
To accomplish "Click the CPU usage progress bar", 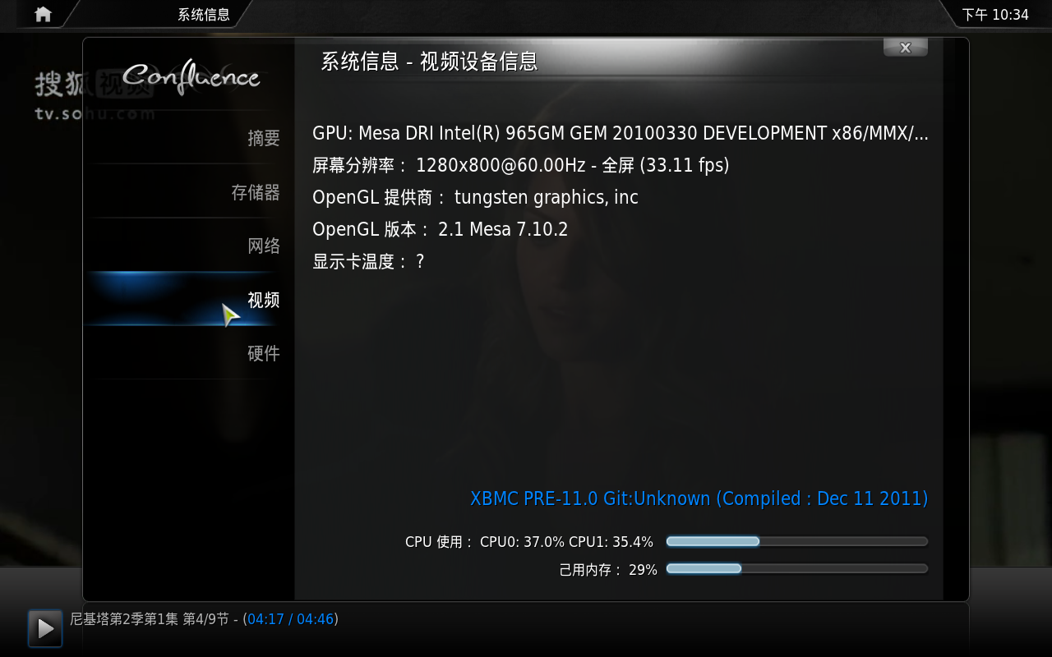I will click(797, 541).
